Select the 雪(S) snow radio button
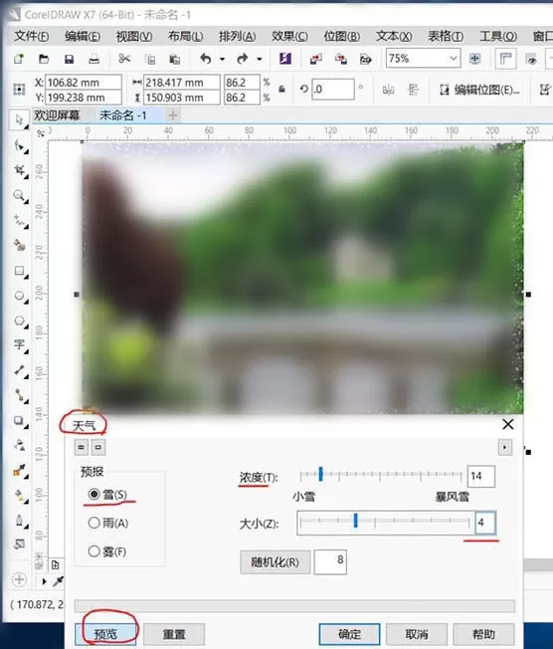The image size is (553, 649). 93,494
